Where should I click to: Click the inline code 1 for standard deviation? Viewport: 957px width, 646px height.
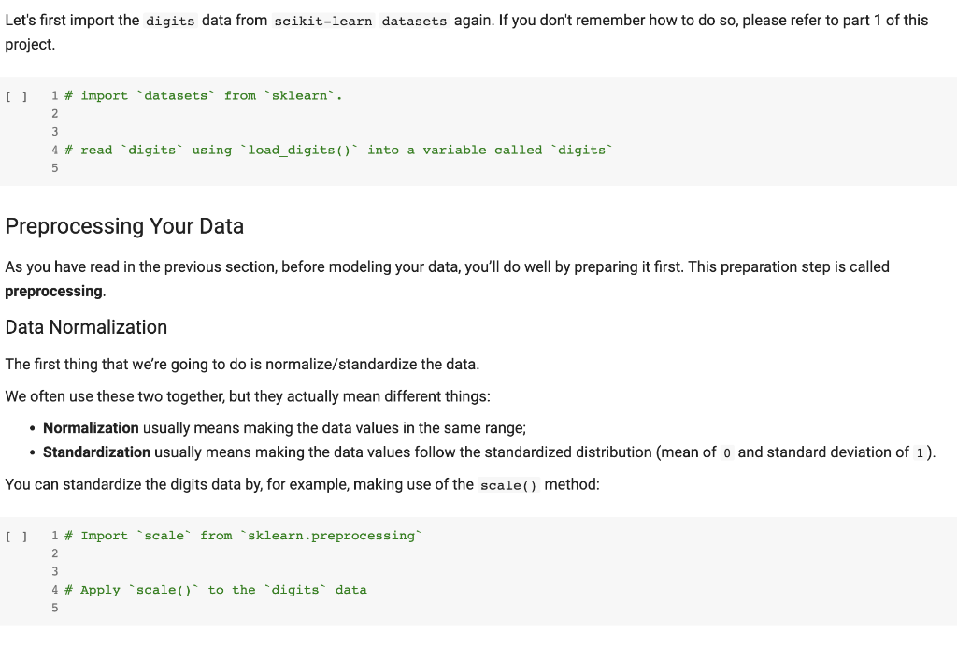coord(917,452)
